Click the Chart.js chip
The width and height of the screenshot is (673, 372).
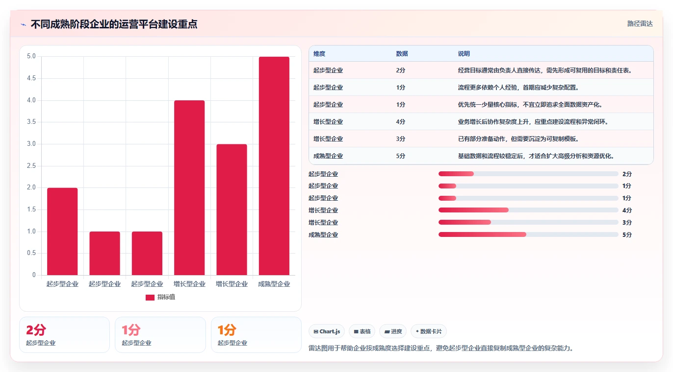[327, 331]
